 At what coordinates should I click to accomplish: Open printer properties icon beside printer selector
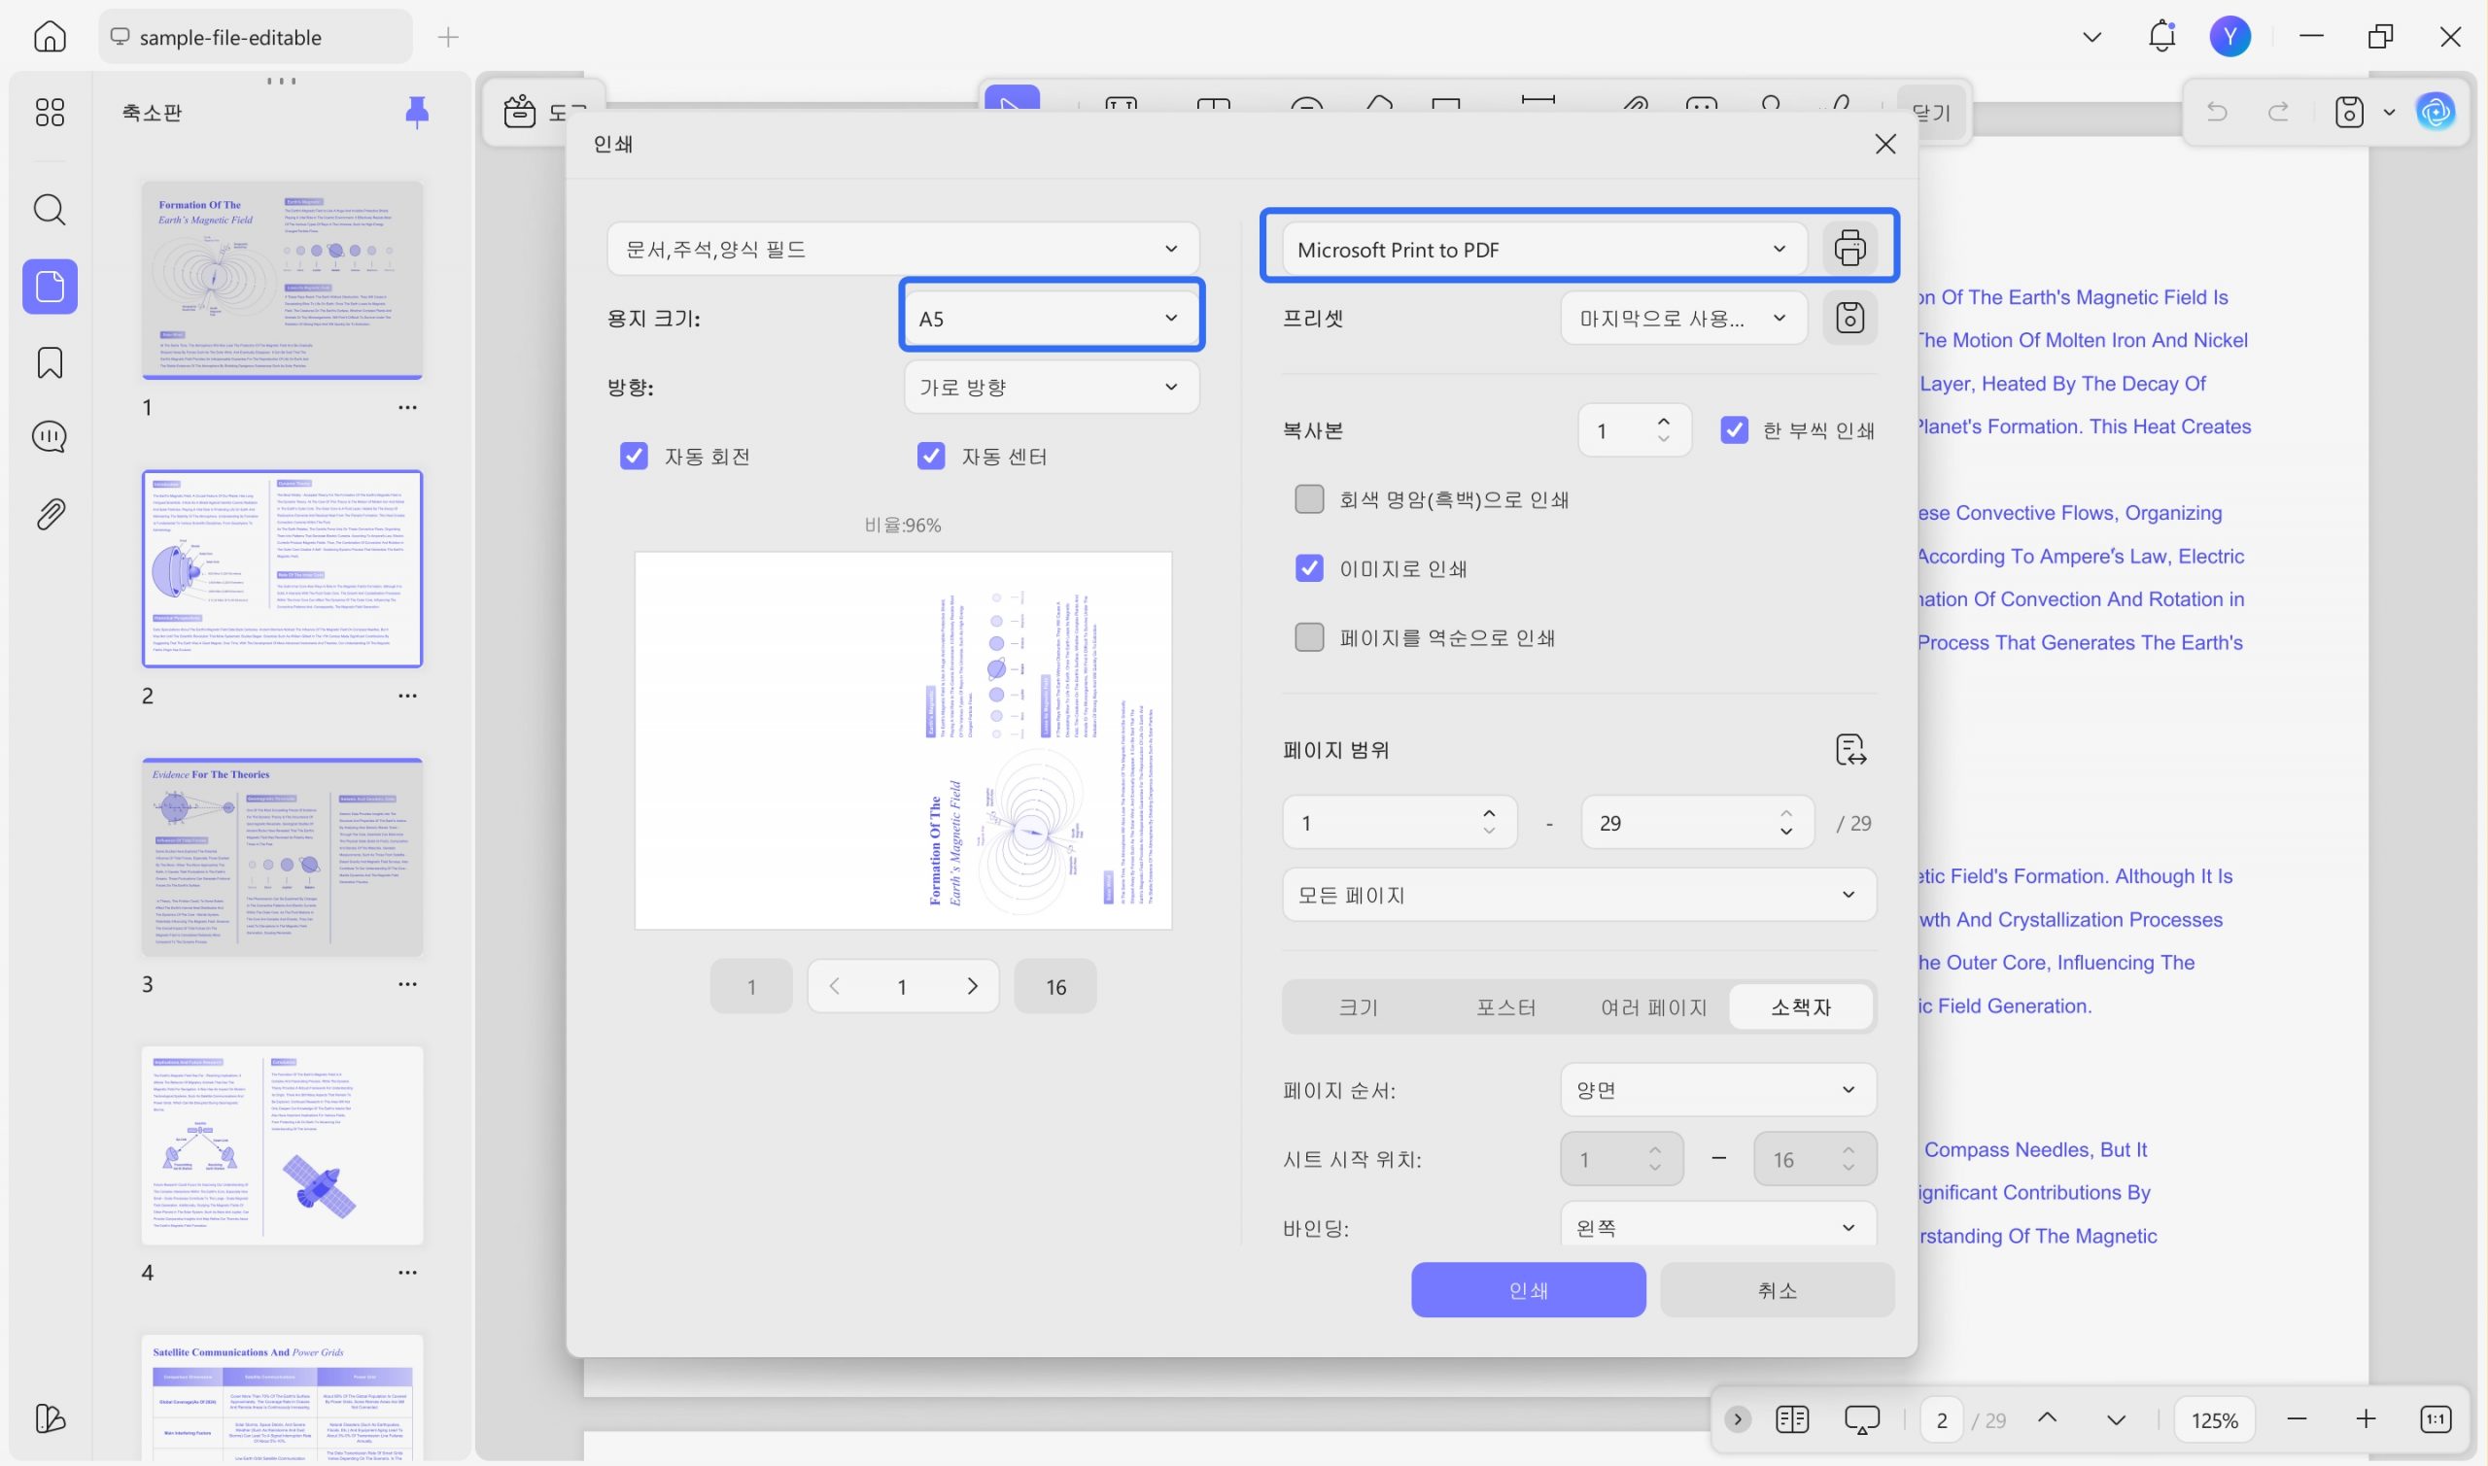(x=1849, y=248)
